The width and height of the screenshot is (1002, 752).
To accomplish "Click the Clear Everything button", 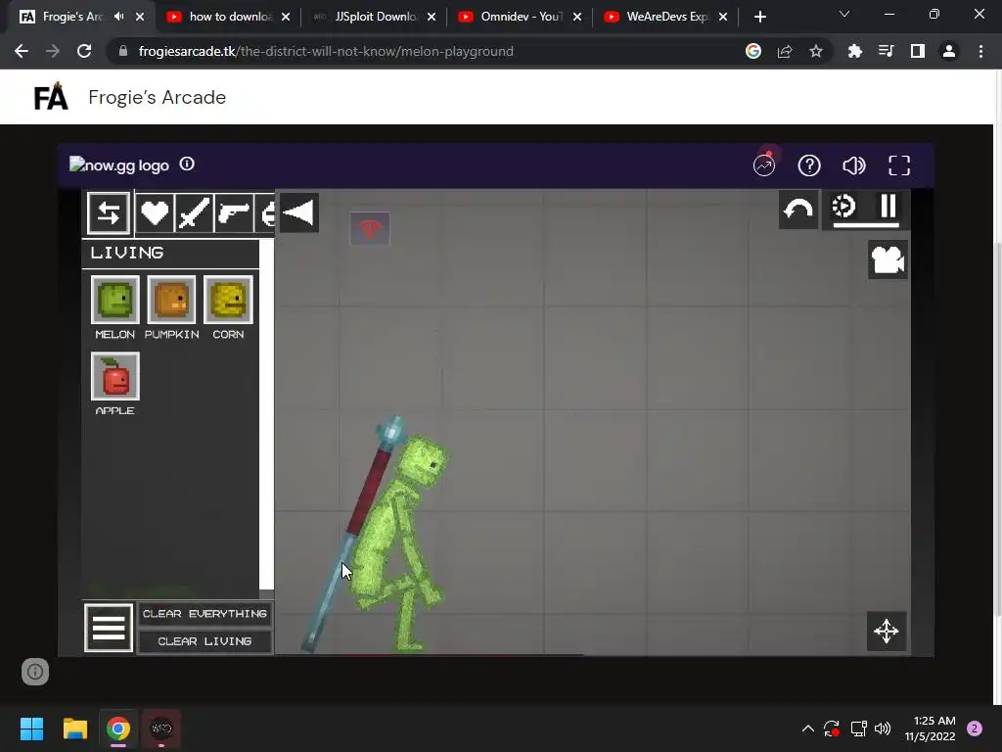I will coord(205,614).
